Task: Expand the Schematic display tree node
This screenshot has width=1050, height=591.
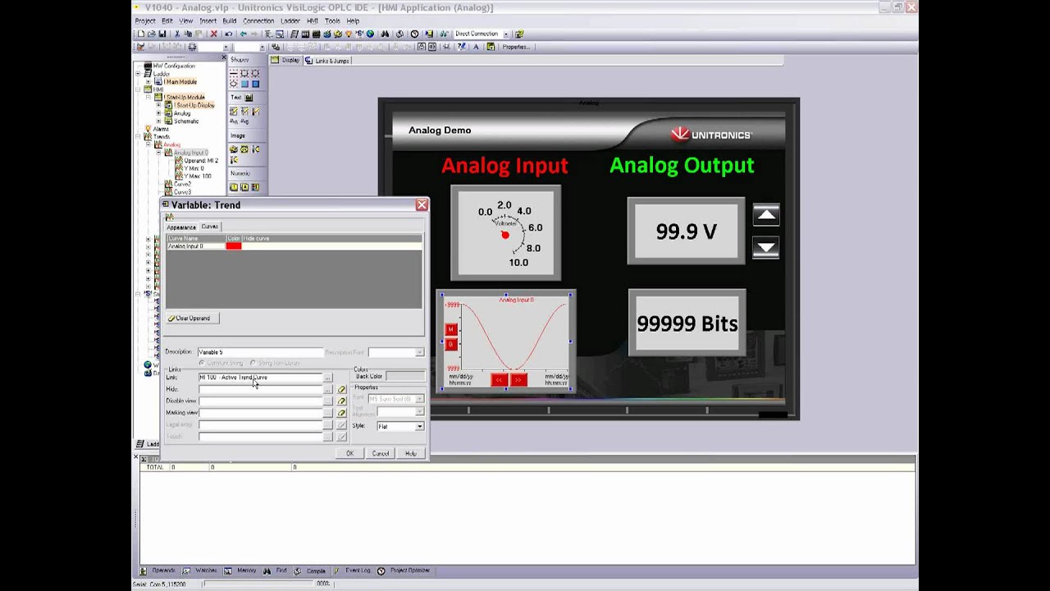Action: (x=158, y=121)
